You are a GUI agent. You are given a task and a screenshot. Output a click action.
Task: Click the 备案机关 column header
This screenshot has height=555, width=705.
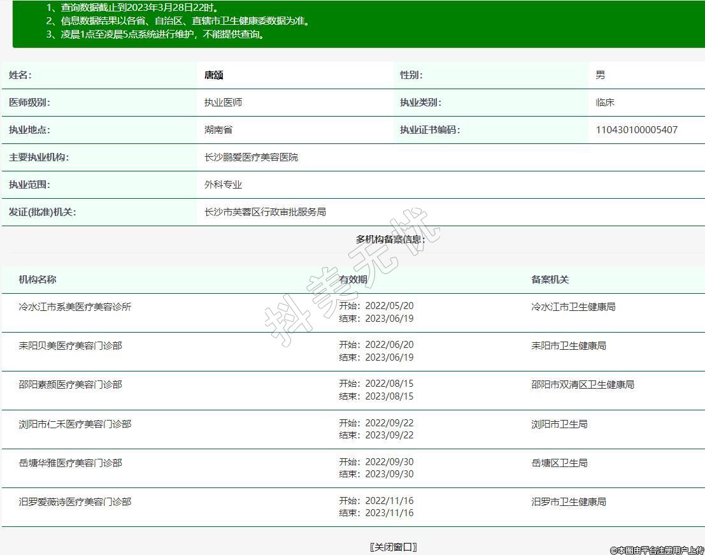550,280
